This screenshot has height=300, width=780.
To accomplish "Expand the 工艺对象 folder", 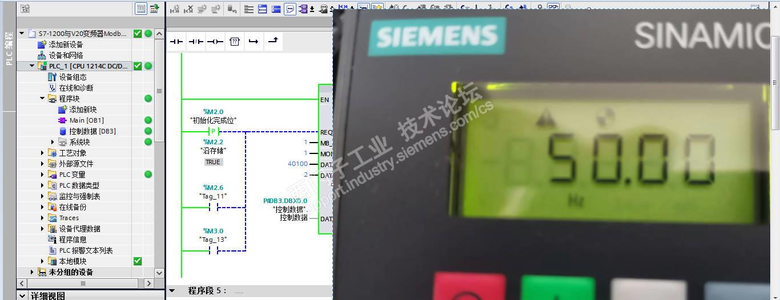I will click(42, 153).
